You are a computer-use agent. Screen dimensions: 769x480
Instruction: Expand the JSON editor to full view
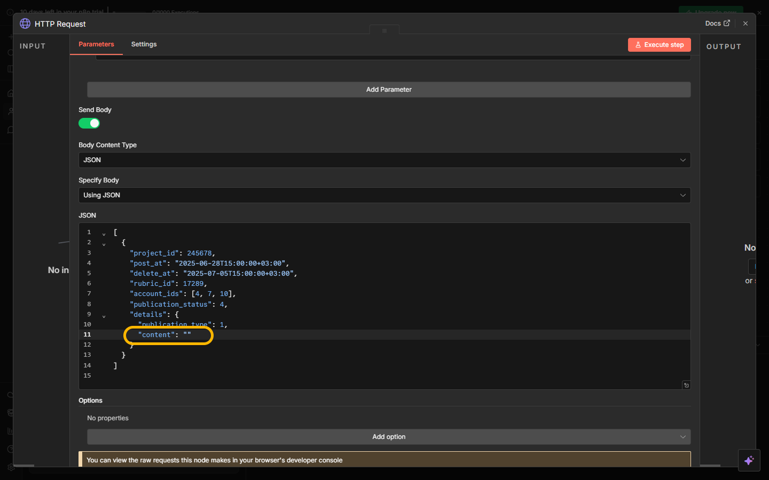[686, 385]
